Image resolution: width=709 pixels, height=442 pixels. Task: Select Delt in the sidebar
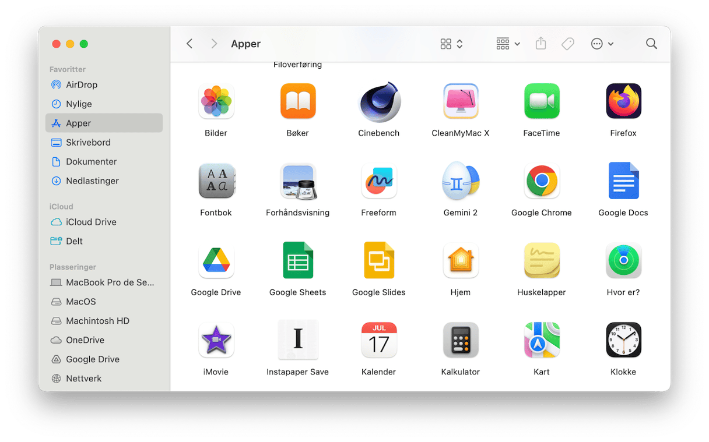tap(104, 241)
